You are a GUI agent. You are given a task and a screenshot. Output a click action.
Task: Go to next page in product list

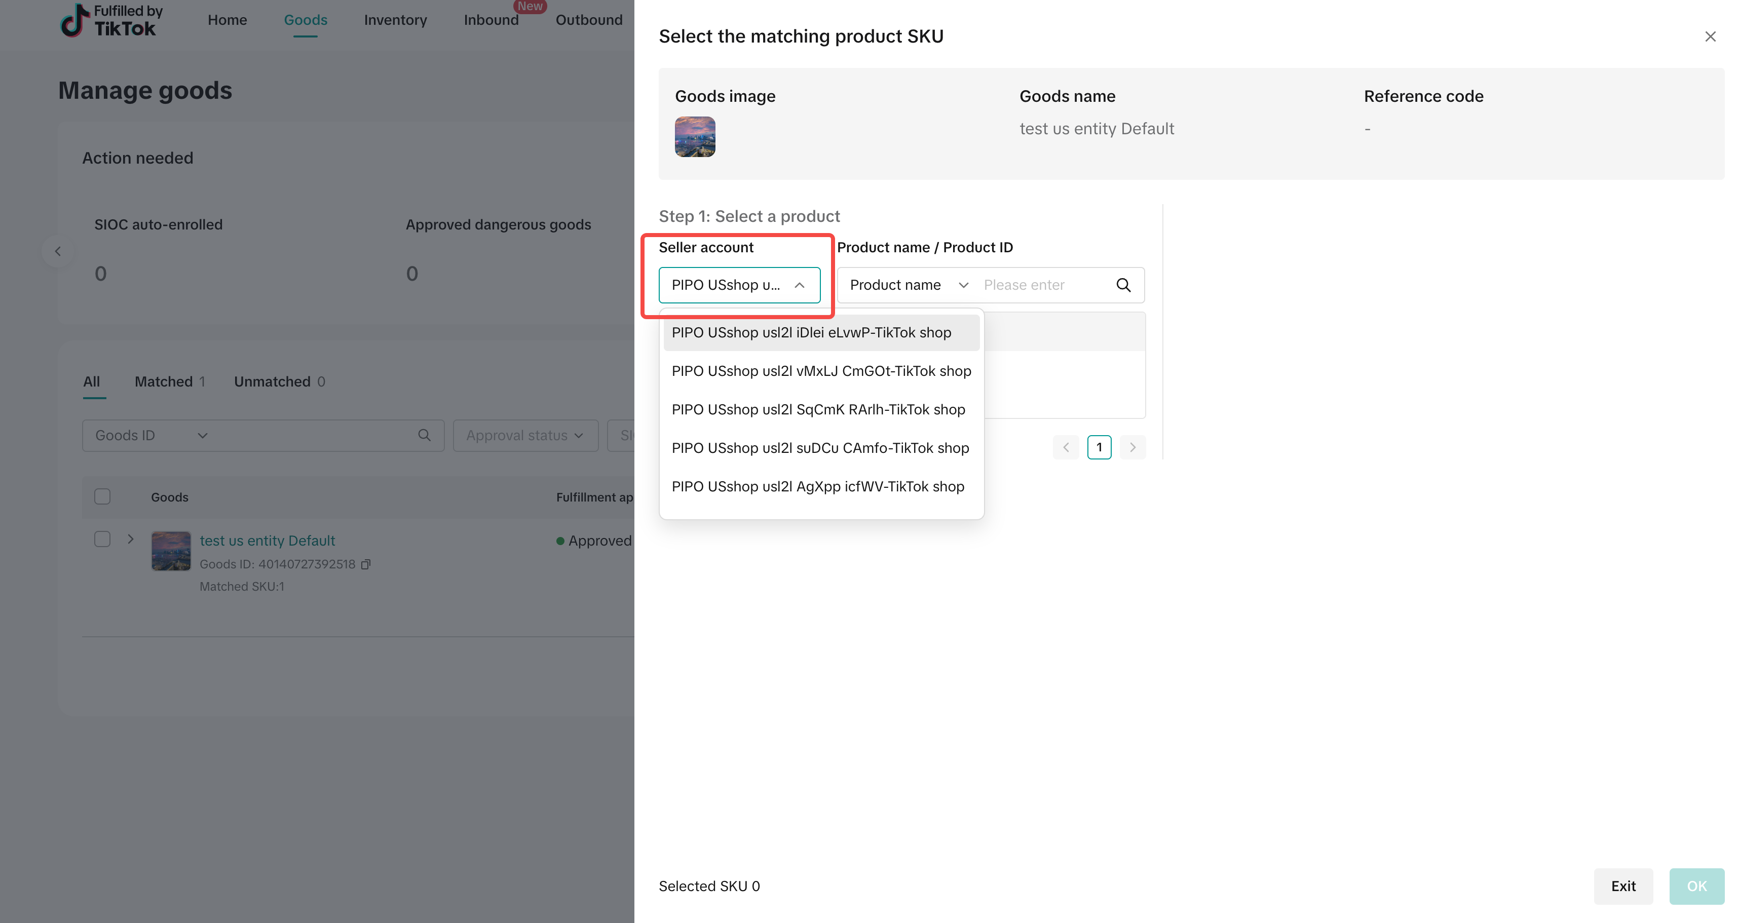coord(1132,448)
